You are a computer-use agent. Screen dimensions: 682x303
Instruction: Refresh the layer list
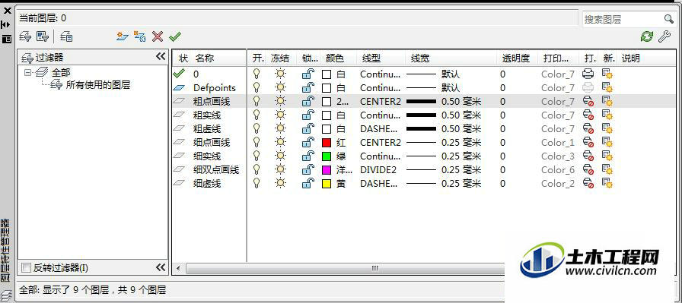647,36
